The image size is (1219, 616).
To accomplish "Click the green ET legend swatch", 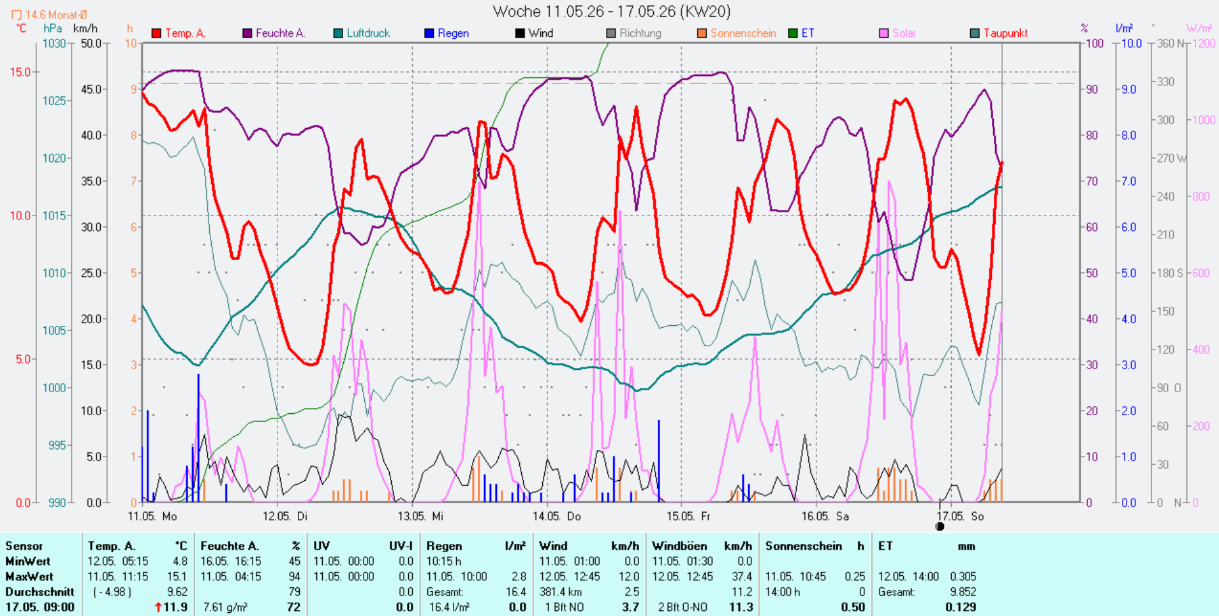I will point(793,33).
